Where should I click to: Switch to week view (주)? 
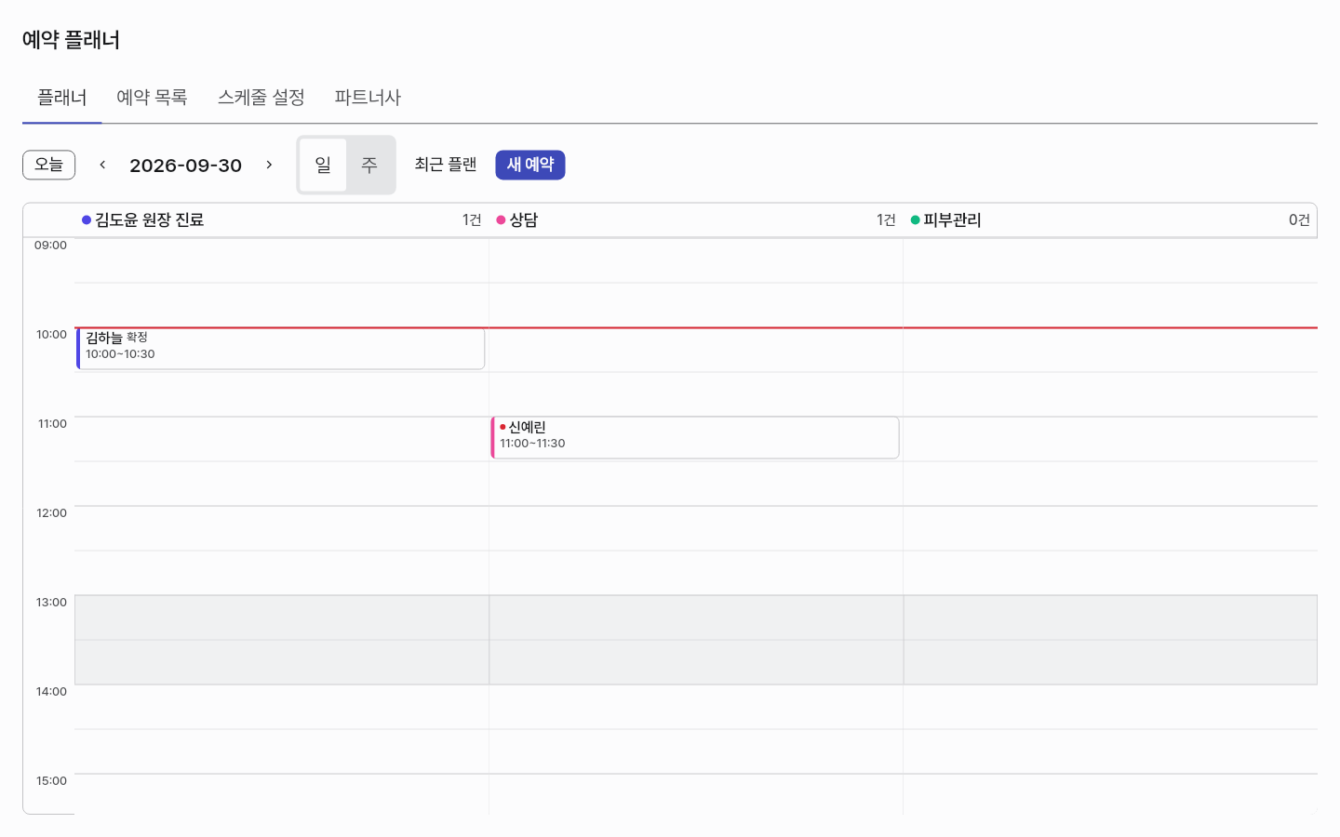pyautogui.click(x=369, y=165)
